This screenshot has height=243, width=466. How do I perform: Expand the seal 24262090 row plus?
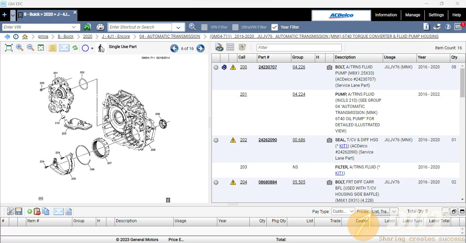216,140
